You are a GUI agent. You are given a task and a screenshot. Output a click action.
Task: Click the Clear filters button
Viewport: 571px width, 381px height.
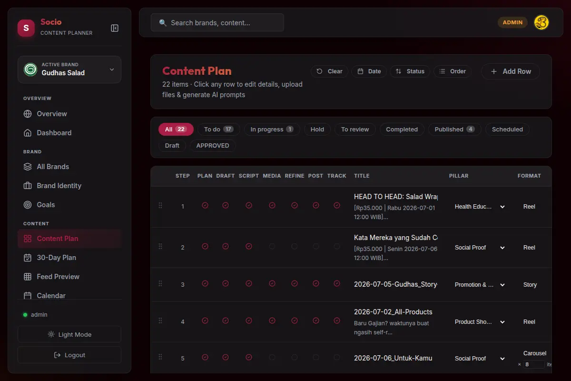click(x=329, y=71)
